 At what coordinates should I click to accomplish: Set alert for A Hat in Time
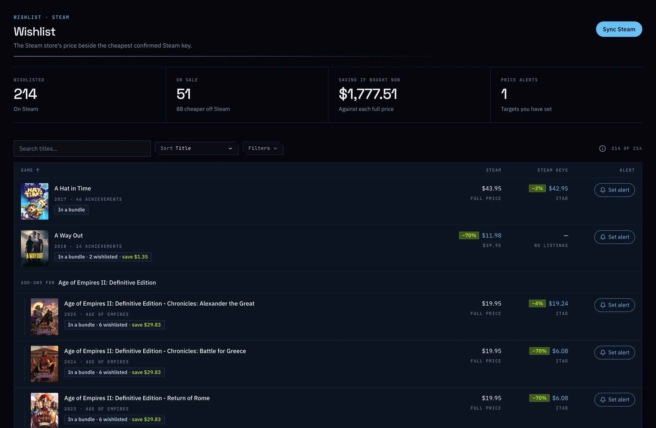614,190
